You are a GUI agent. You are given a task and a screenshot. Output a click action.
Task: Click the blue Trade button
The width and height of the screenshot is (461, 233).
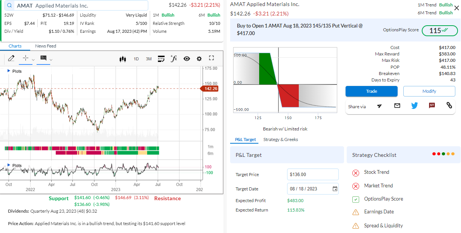click(x=372, y=91)
